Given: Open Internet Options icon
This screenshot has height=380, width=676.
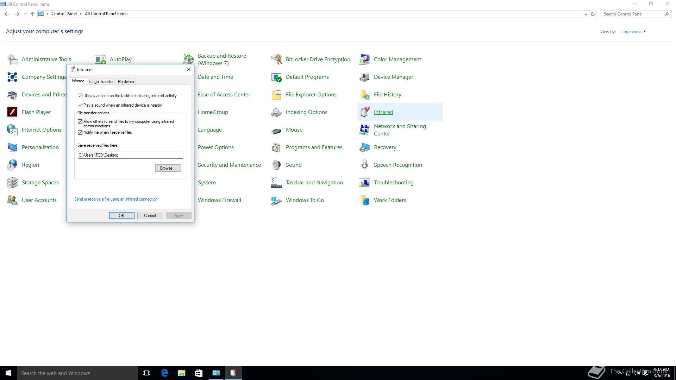Looking at the screenshot, I should click(13, 130).
